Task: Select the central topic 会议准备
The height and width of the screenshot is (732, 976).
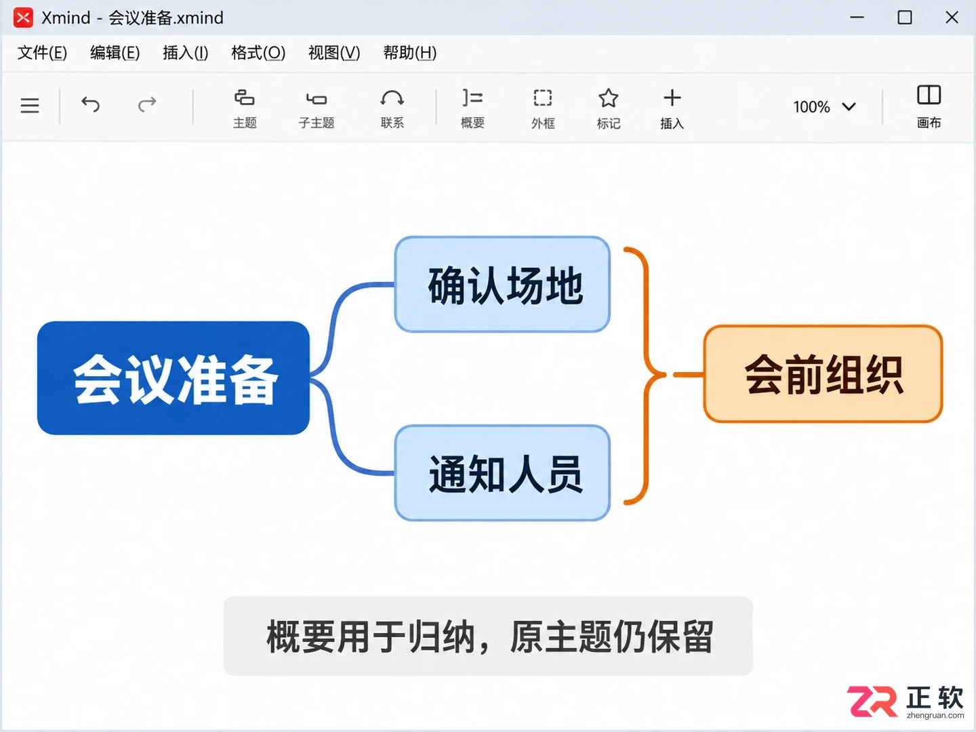Action: (x=174, y=378)
